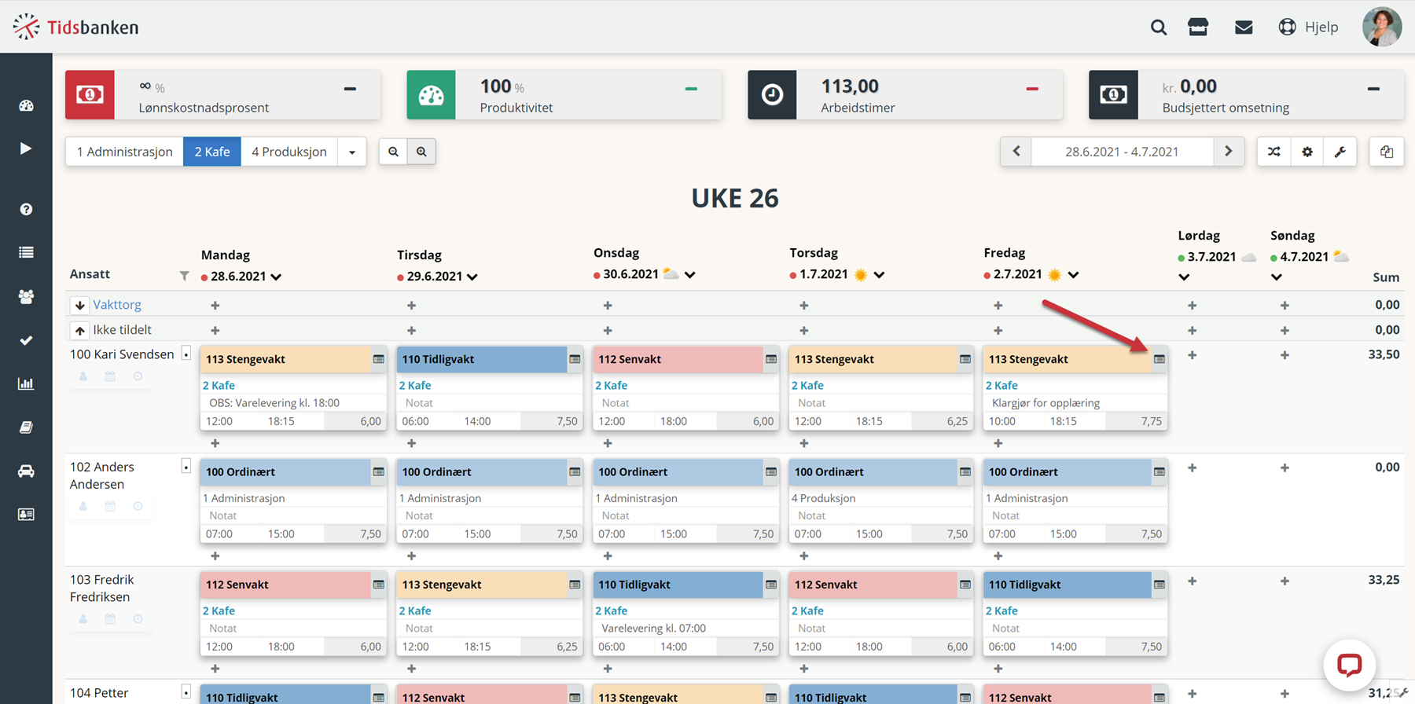
Task: Open the store icon in header
Action: (x=1198, y=27)
